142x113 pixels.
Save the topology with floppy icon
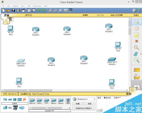tap(13, 10)
